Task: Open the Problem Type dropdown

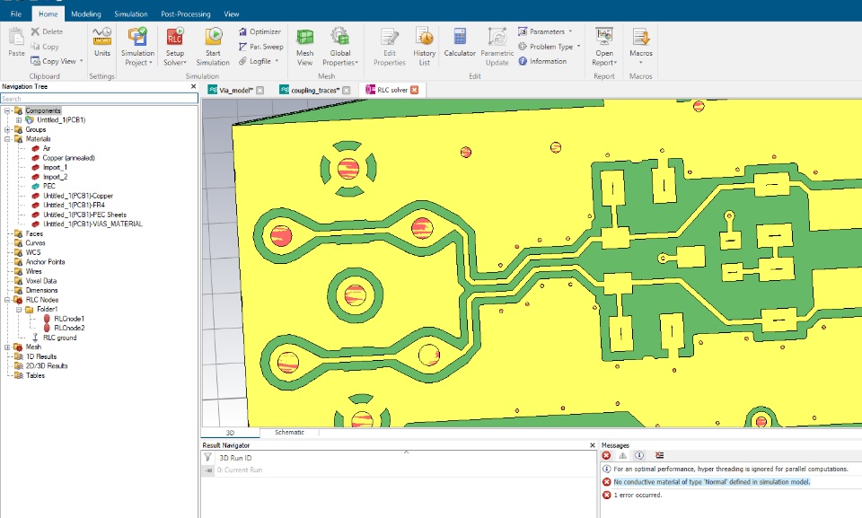Action: point(578,47)
